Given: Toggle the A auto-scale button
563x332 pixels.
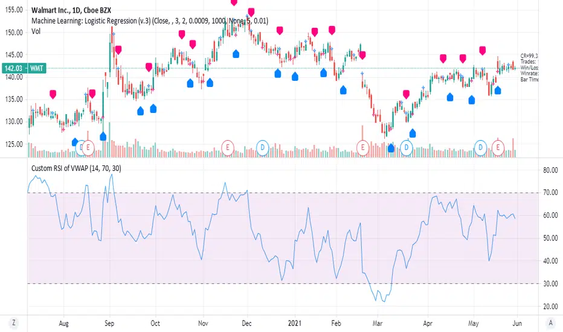Looking at the screenshot, I should 550,323.
